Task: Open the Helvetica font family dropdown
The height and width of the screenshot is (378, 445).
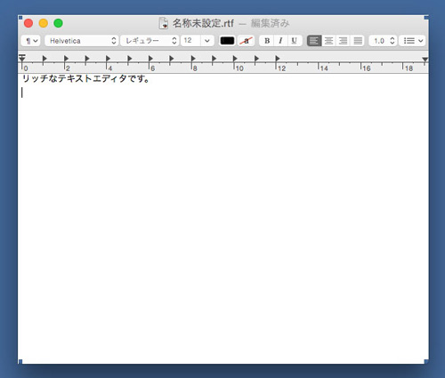Action: pos(82,41)
